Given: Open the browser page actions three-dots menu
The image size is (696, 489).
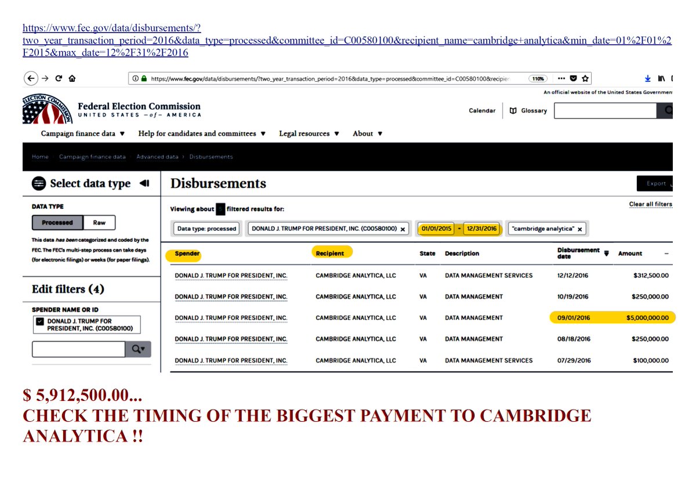Looking at the screenshot, I should pos(561,78).
